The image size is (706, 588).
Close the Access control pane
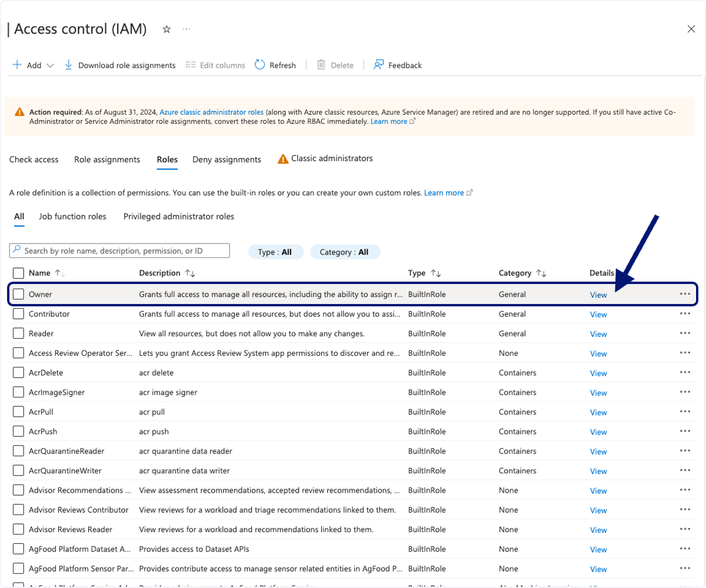coord(691,29)
